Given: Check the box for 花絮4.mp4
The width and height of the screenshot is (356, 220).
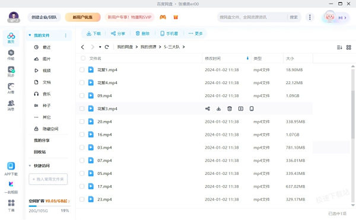Looking at the screenshot, I should 82,82.
